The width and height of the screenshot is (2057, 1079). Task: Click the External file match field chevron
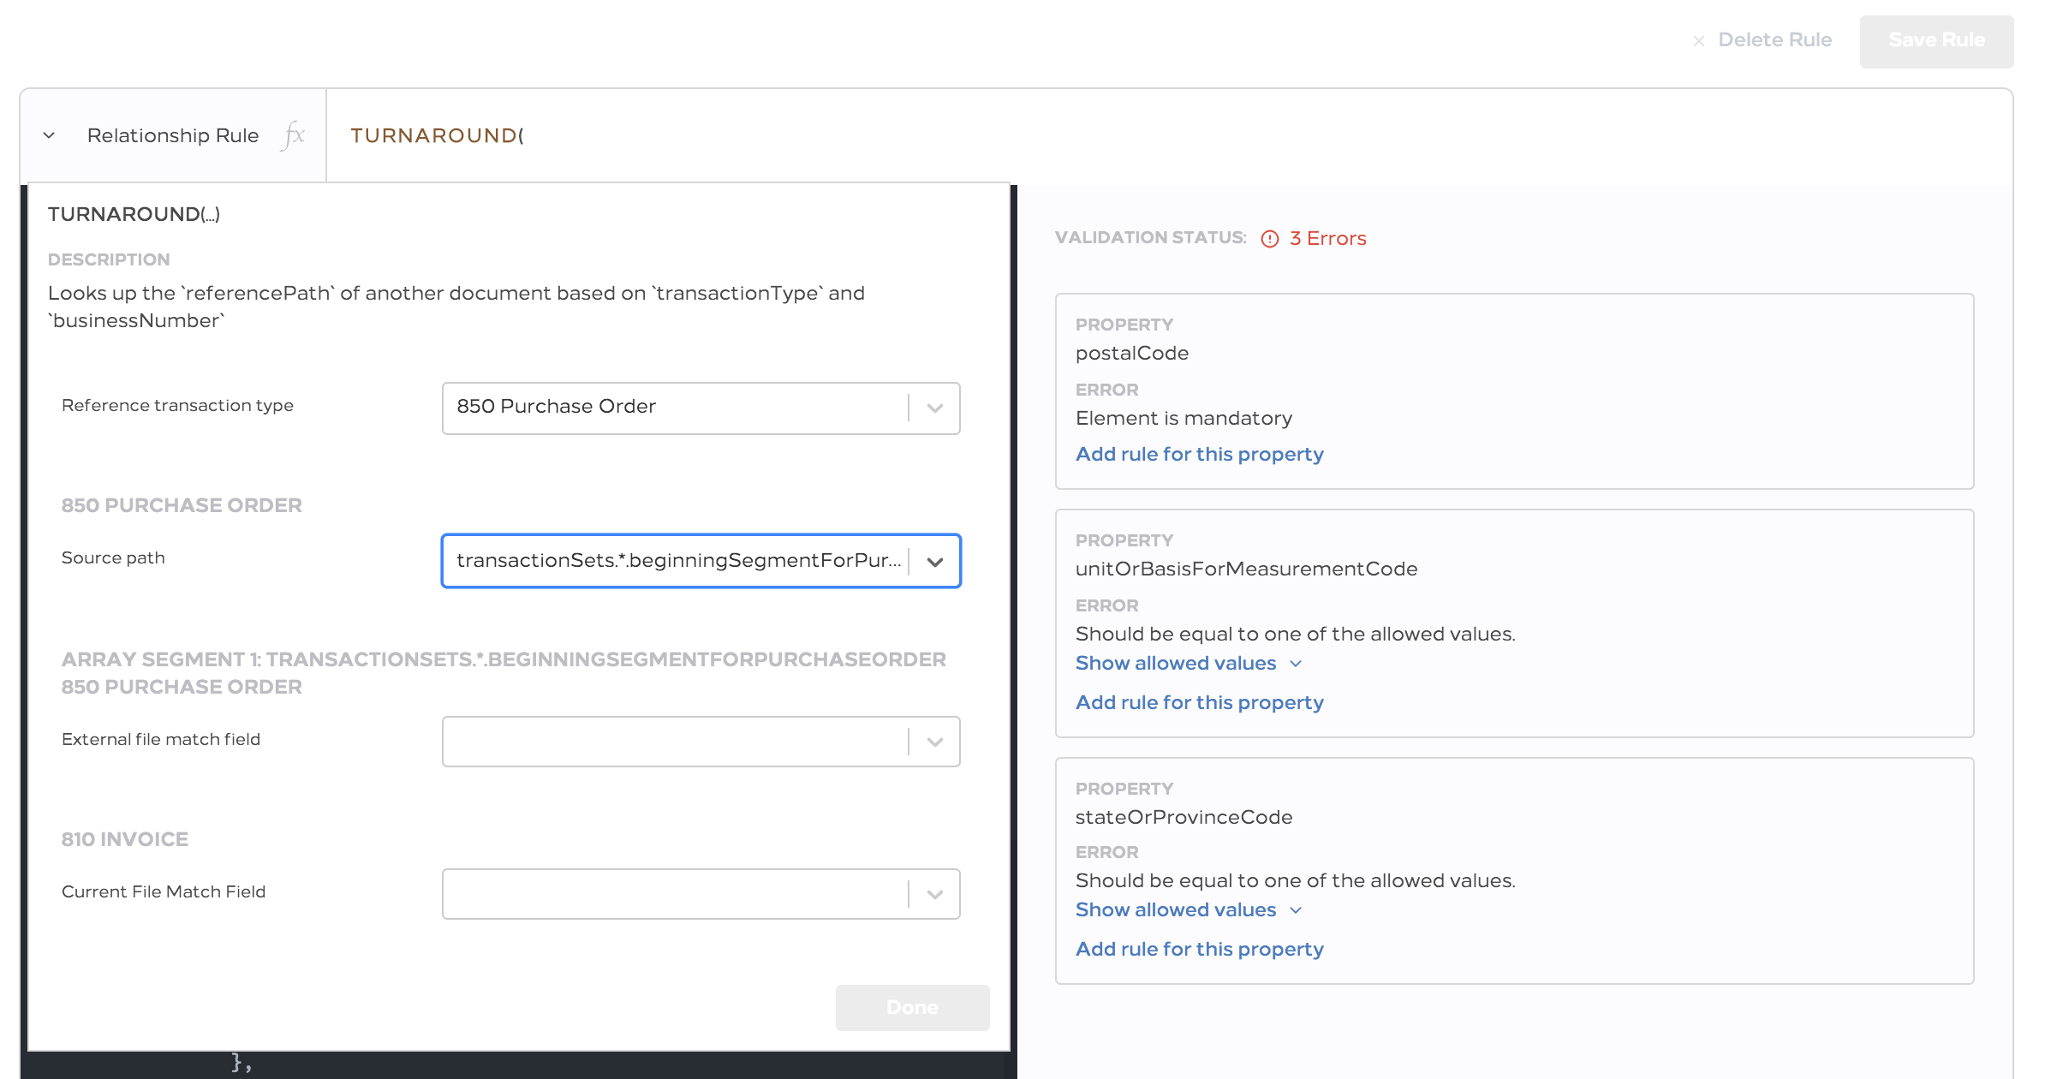[935, 742]
